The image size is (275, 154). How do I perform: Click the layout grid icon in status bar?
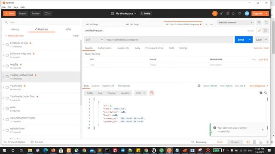254,142
